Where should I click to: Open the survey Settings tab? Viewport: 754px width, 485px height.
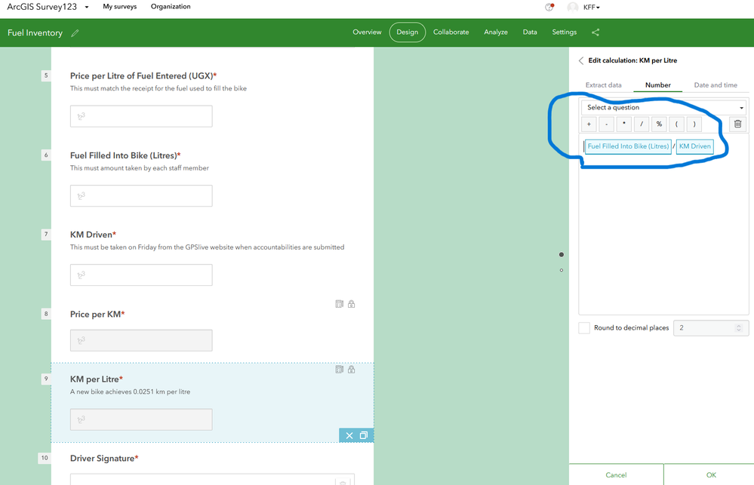564,32
